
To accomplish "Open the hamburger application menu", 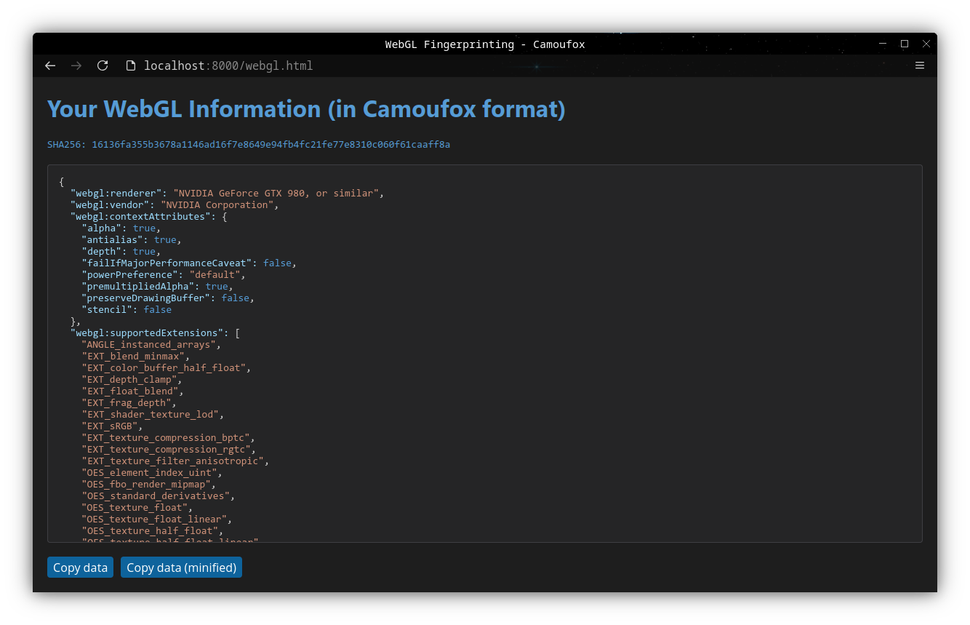I will pyautogui.click(x=920, y=65).
